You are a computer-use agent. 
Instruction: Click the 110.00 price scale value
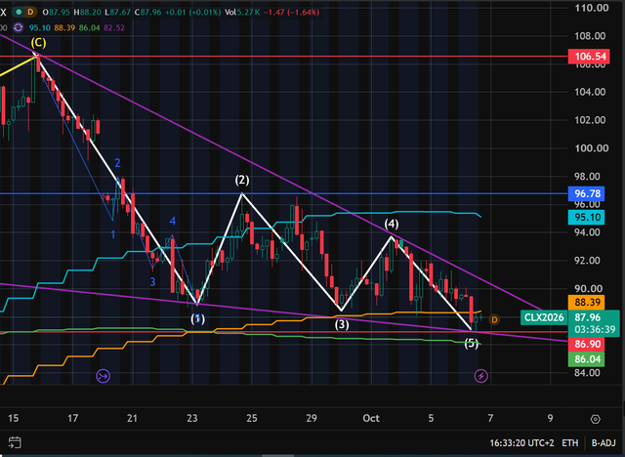(x=592, y=8)
